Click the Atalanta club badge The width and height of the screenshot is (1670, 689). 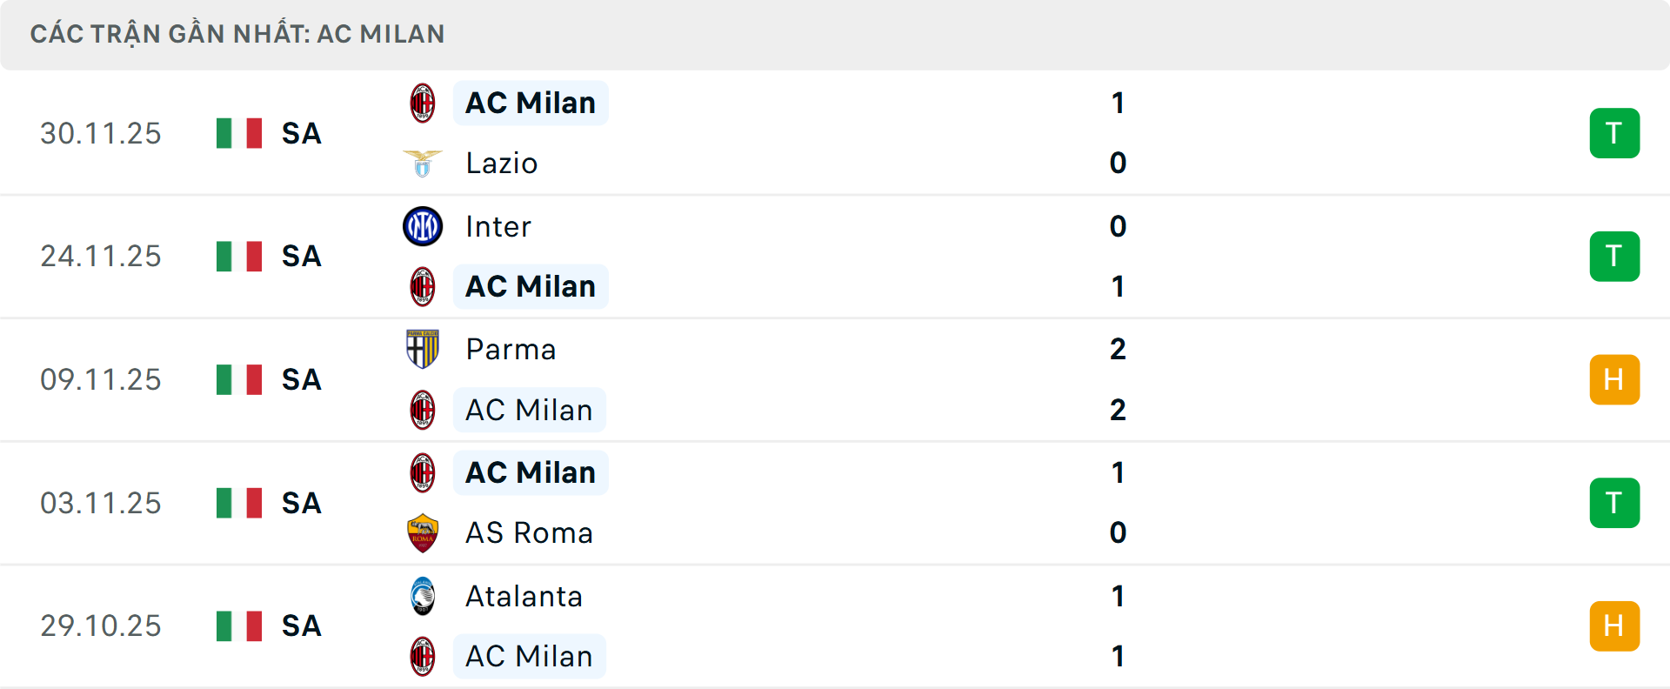[423, 597]
